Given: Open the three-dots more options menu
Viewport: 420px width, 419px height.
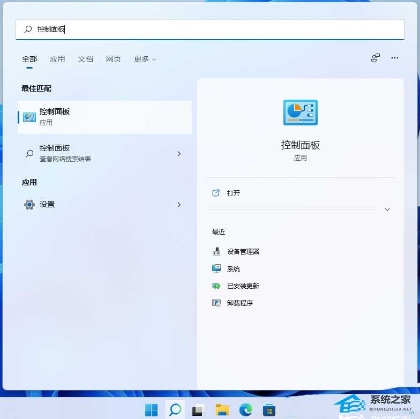Looking at the screenshot, I should coord(395,58).
